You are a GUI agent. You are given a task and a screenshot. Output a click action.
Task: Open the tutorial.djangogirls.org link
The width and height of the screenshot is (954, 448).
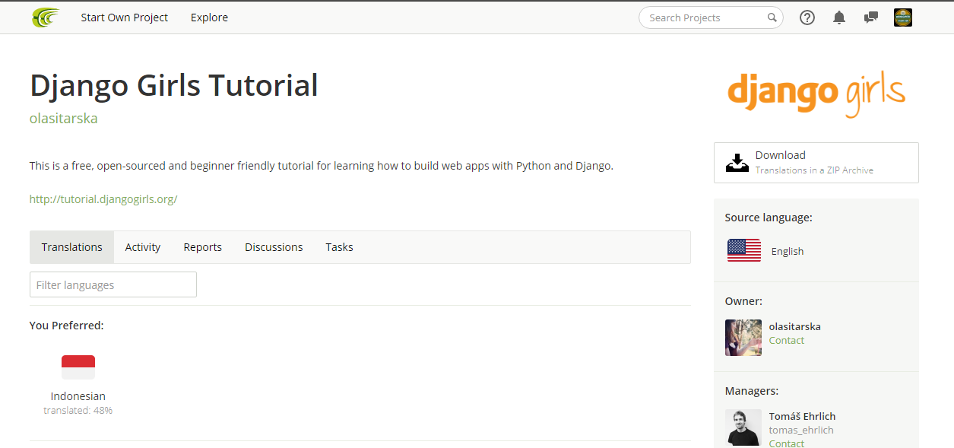103,199
